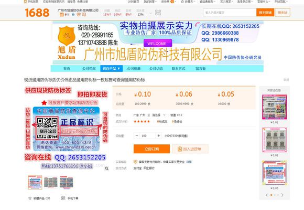The height and width of the screenshot is (210, 304).
Task: Click the buyer protection shield icon
Action: tap(135, 162)
